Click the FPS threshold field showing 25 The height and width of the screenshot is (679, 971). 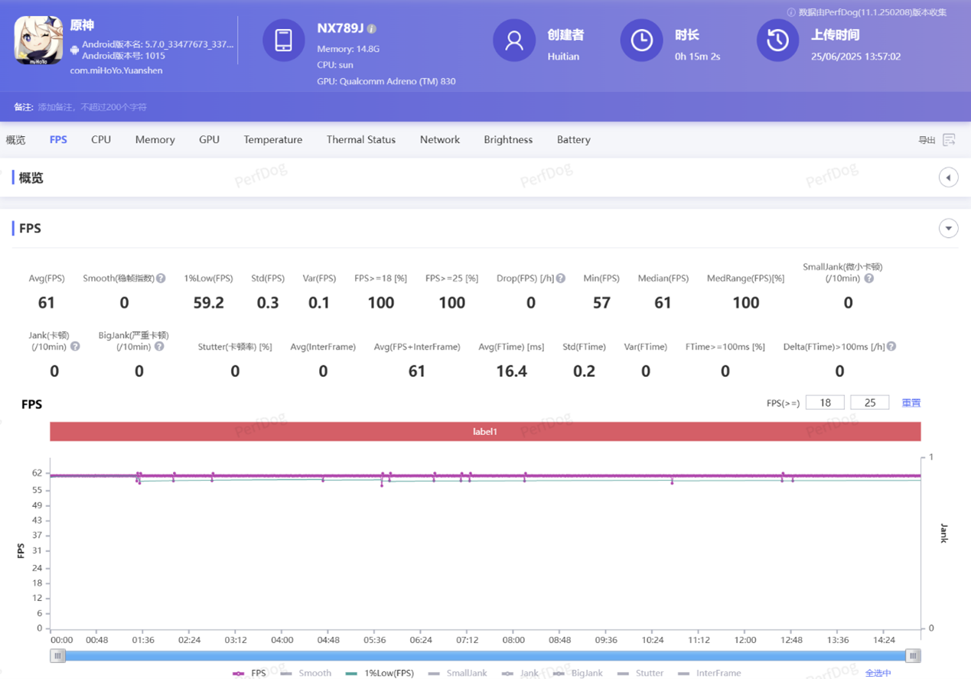click(870, 403)
